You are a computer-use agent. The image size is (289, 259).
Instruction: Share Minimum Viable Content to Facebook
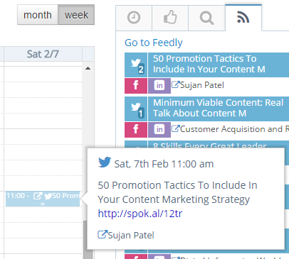click(x=136, y=130)
